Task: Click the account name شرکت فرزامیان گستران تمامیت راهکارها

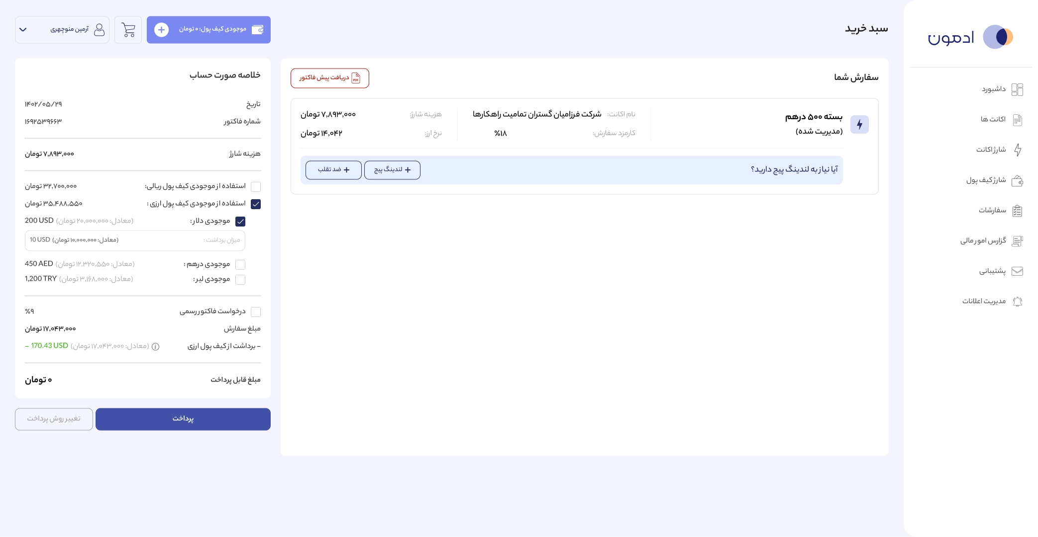Action: (537, 114)
